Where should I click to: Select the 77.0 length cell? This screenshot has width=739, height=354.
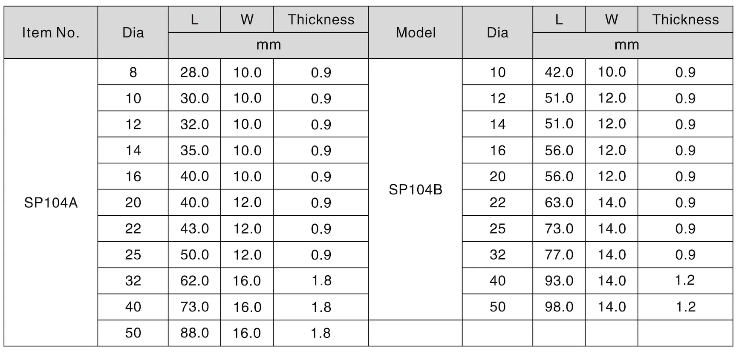click(559, 254)
